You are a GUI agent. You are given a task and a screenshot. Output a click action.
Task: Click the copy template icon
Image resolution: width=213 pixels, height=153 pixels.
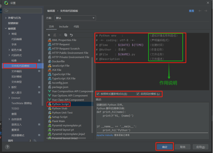pos(66,35)
